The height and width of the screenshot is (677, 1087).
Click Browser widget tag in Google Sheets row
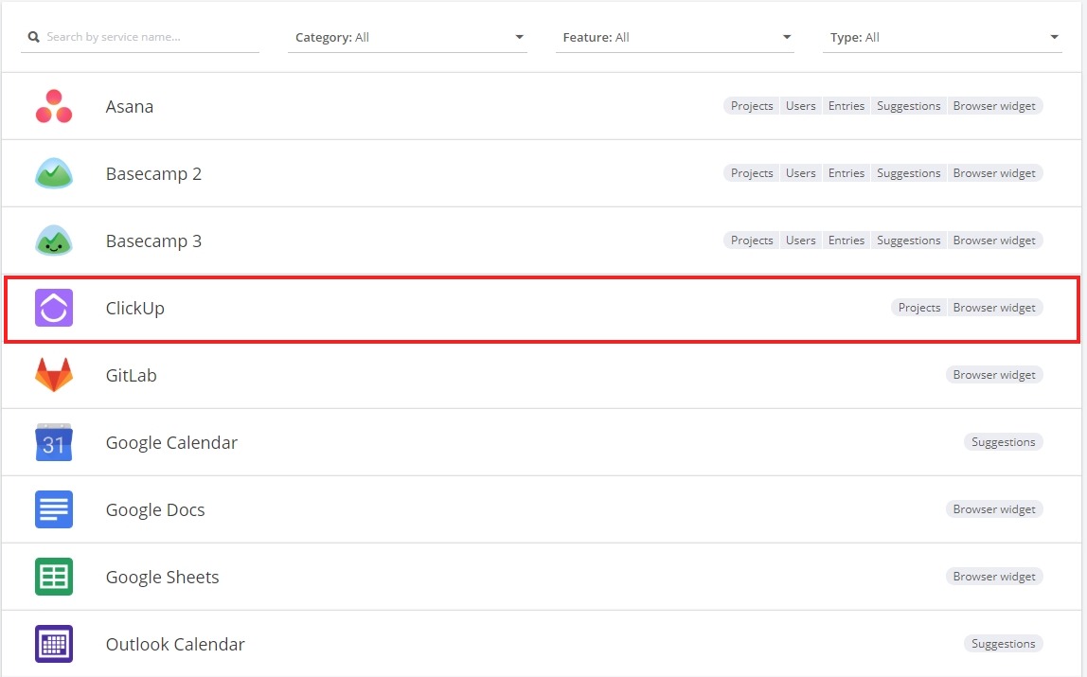tap(994, 577)
